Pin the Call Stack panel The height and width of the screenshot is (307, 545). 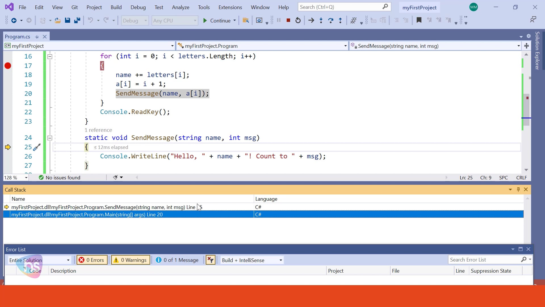[x=518, y=189]
